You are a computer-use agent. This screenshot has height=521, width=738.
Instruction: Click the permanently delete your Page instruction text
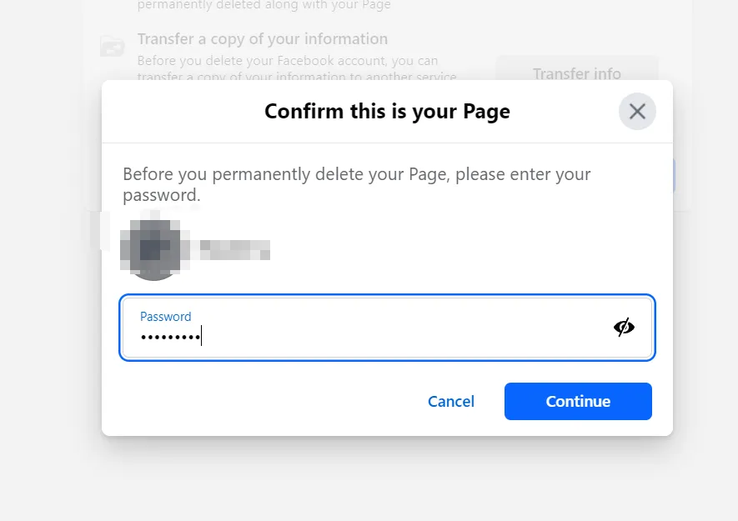(x=356, y=184)
